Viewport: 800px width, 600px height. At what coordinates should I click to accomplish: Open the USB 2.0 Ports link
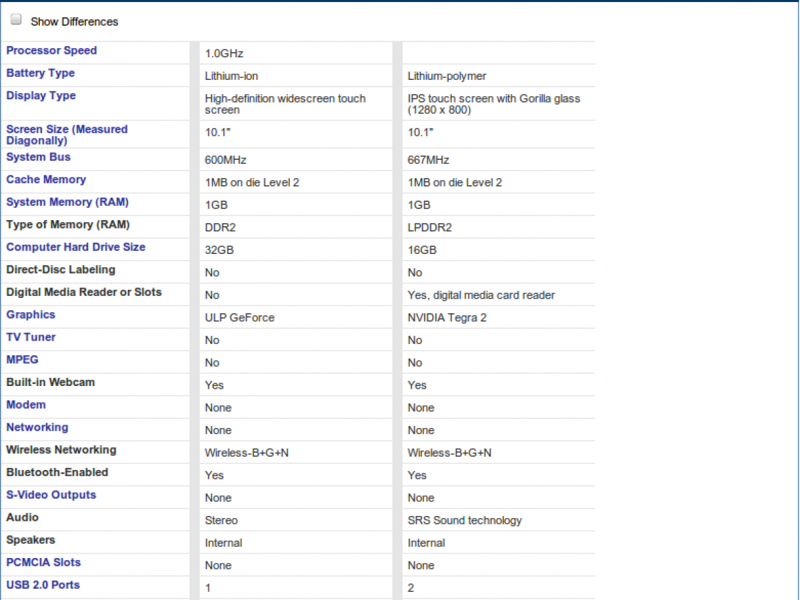click(43, 585)
